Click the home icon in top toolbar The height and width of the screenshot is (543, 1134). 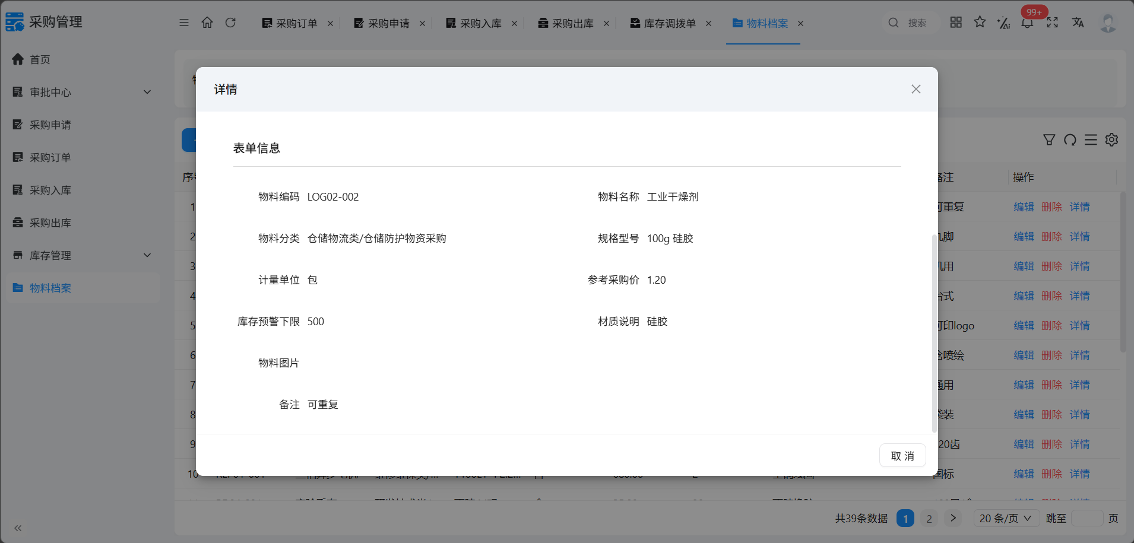(207, 23)
